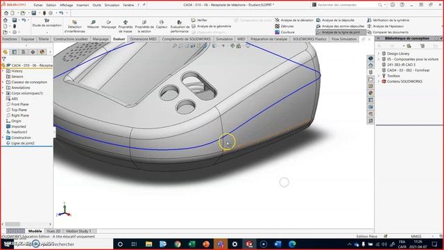444x250 pixels.
Task: Open the DisplayManager panel tab
Action: click(42, 52)
